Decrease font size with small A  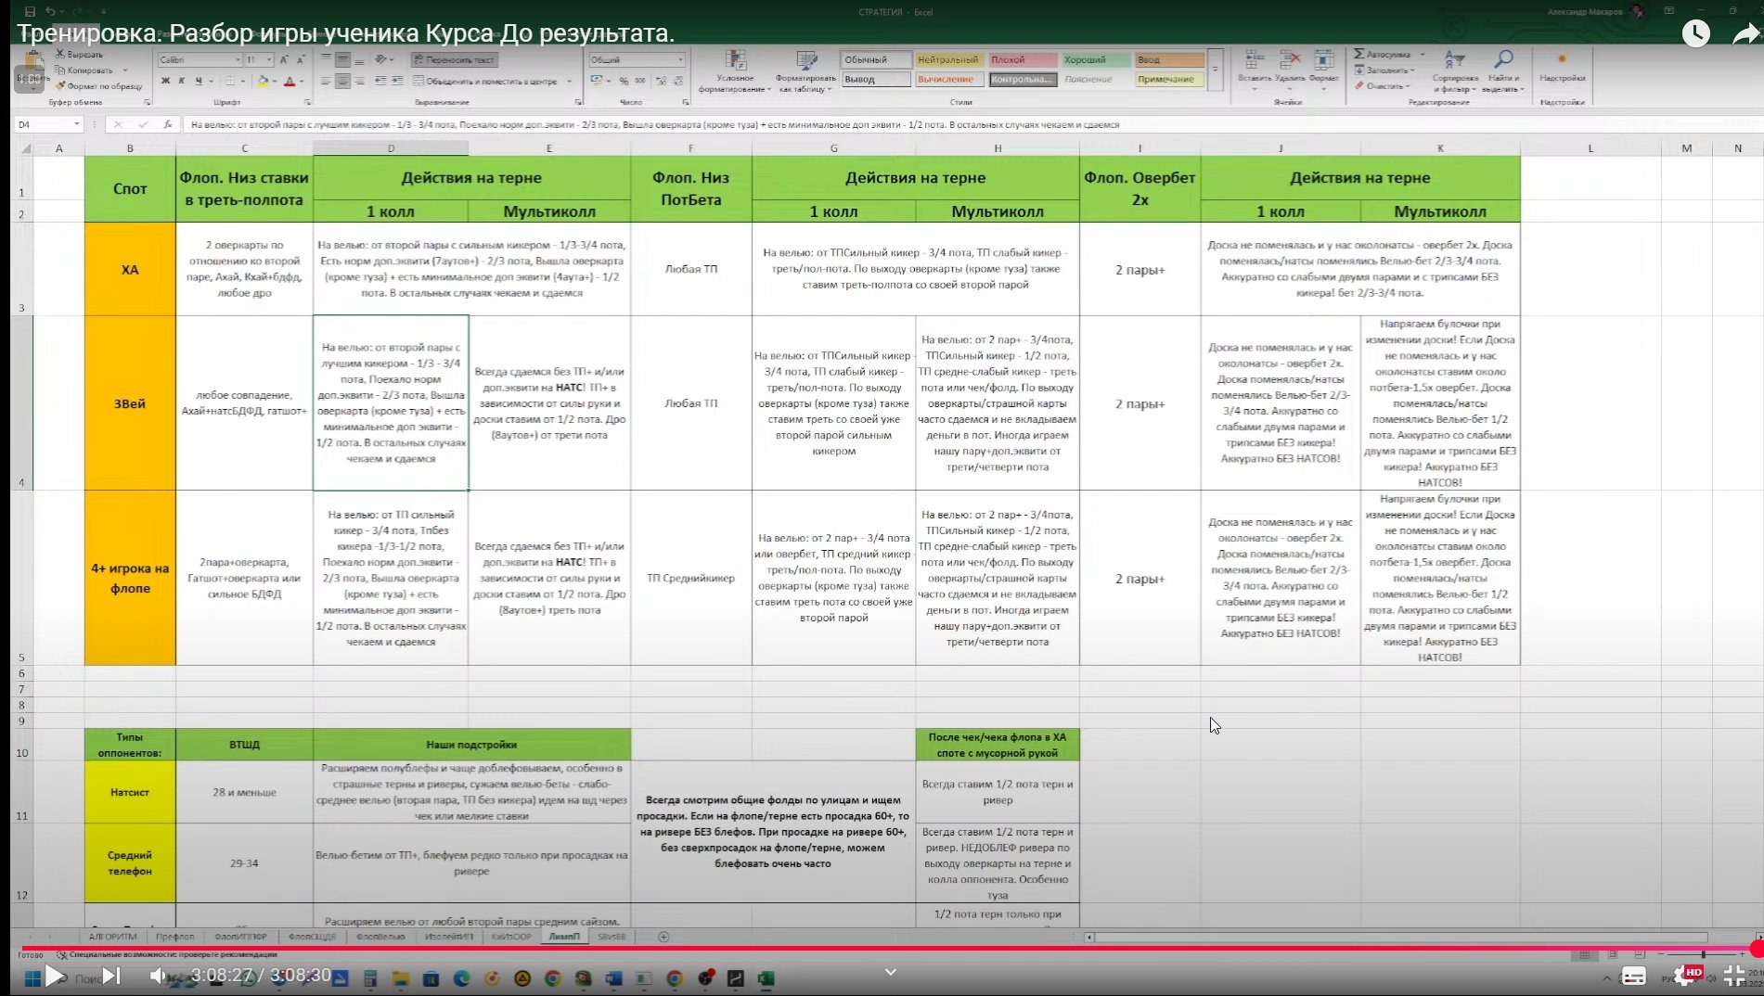300,59
